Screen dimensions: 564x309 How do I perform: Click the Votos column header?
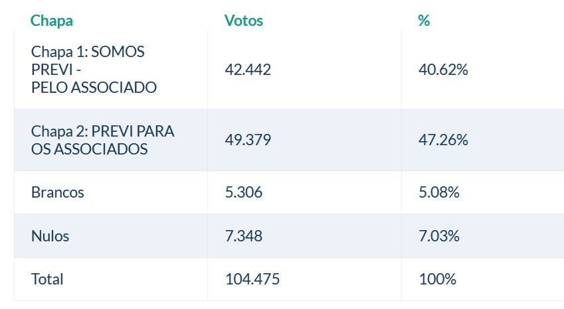click(x=244, y=21)
